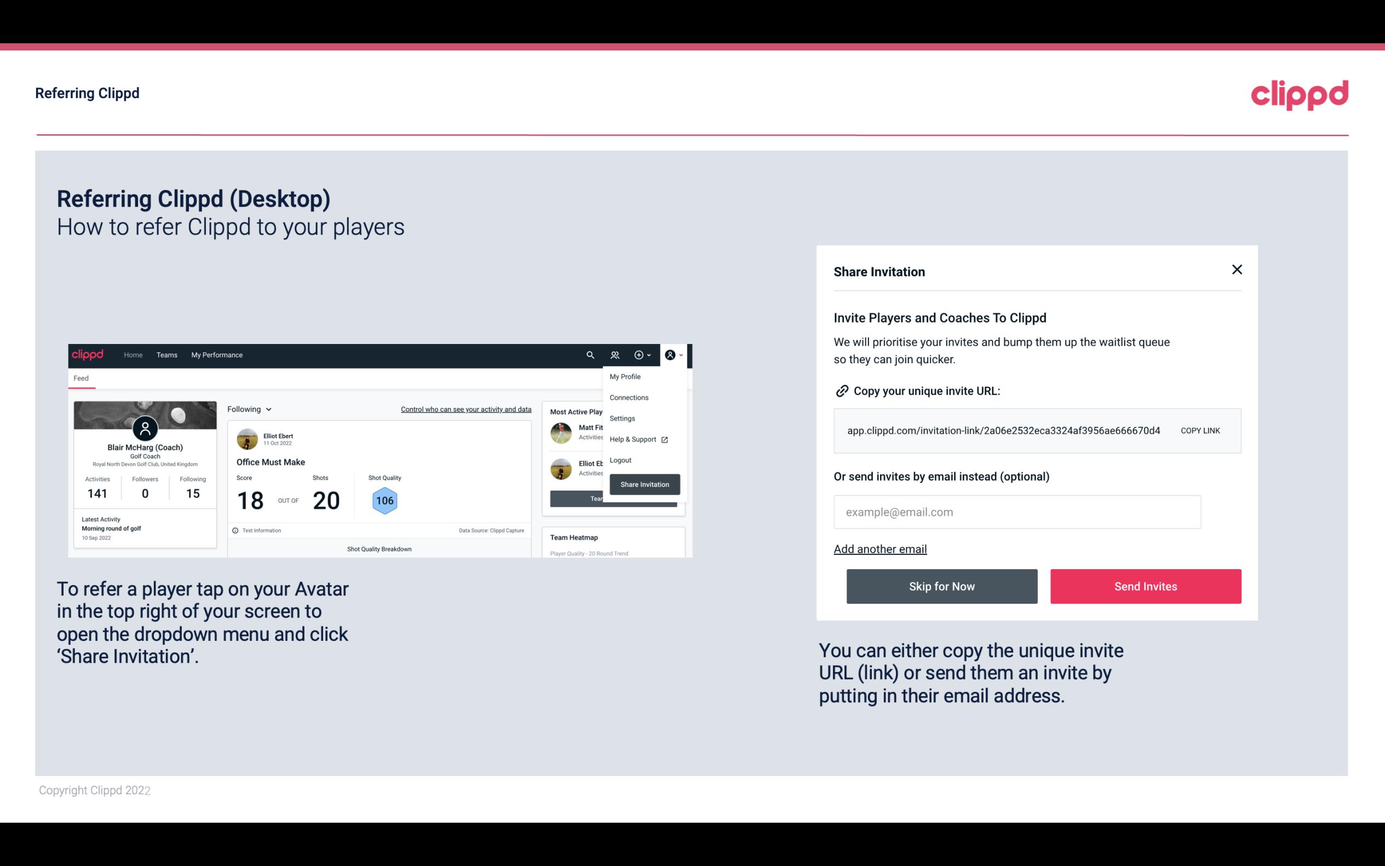Viewport: 1385px width, 866px height.
Task: Click 'Skip for Now' button in dialog
Action: (941, 586)
